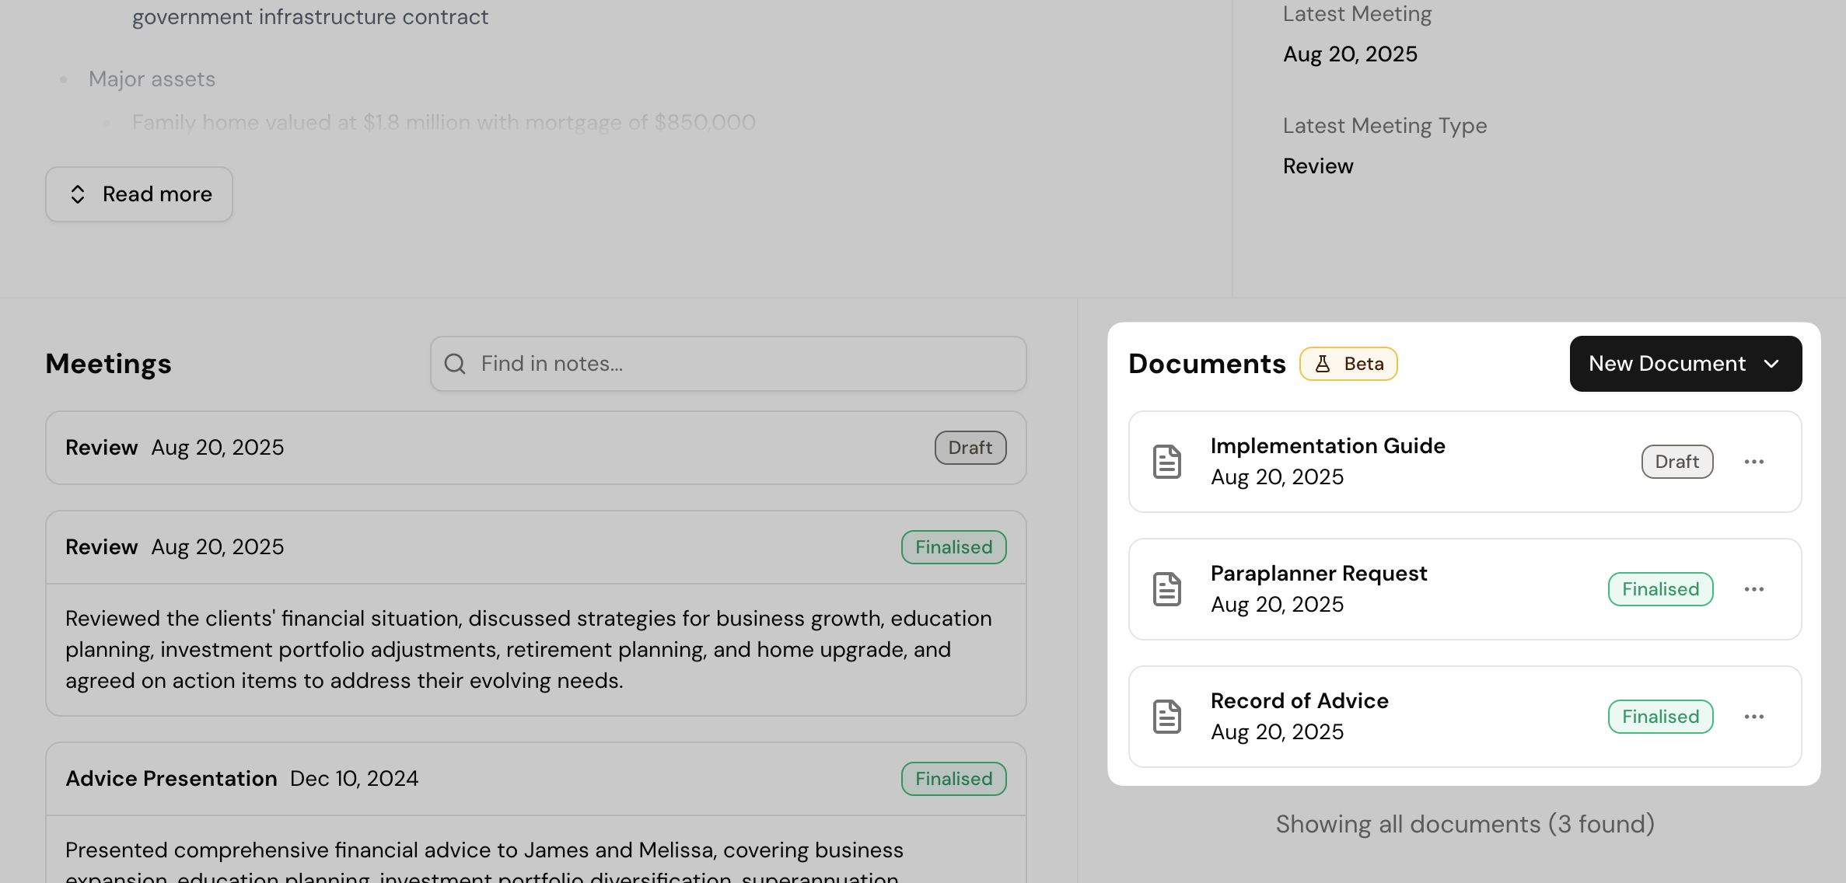Image resolution: width=1846 pixels, height=883 pixels.
Task: Open the Implementation Guide document
Action: coord(1465,462)
